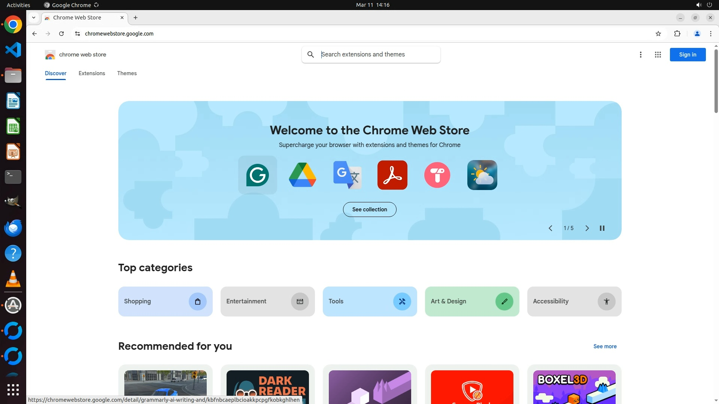719x404 pixels.
Task: Switch to the Extensions tab
Action: pyautogui.click(x=92, y=73)
